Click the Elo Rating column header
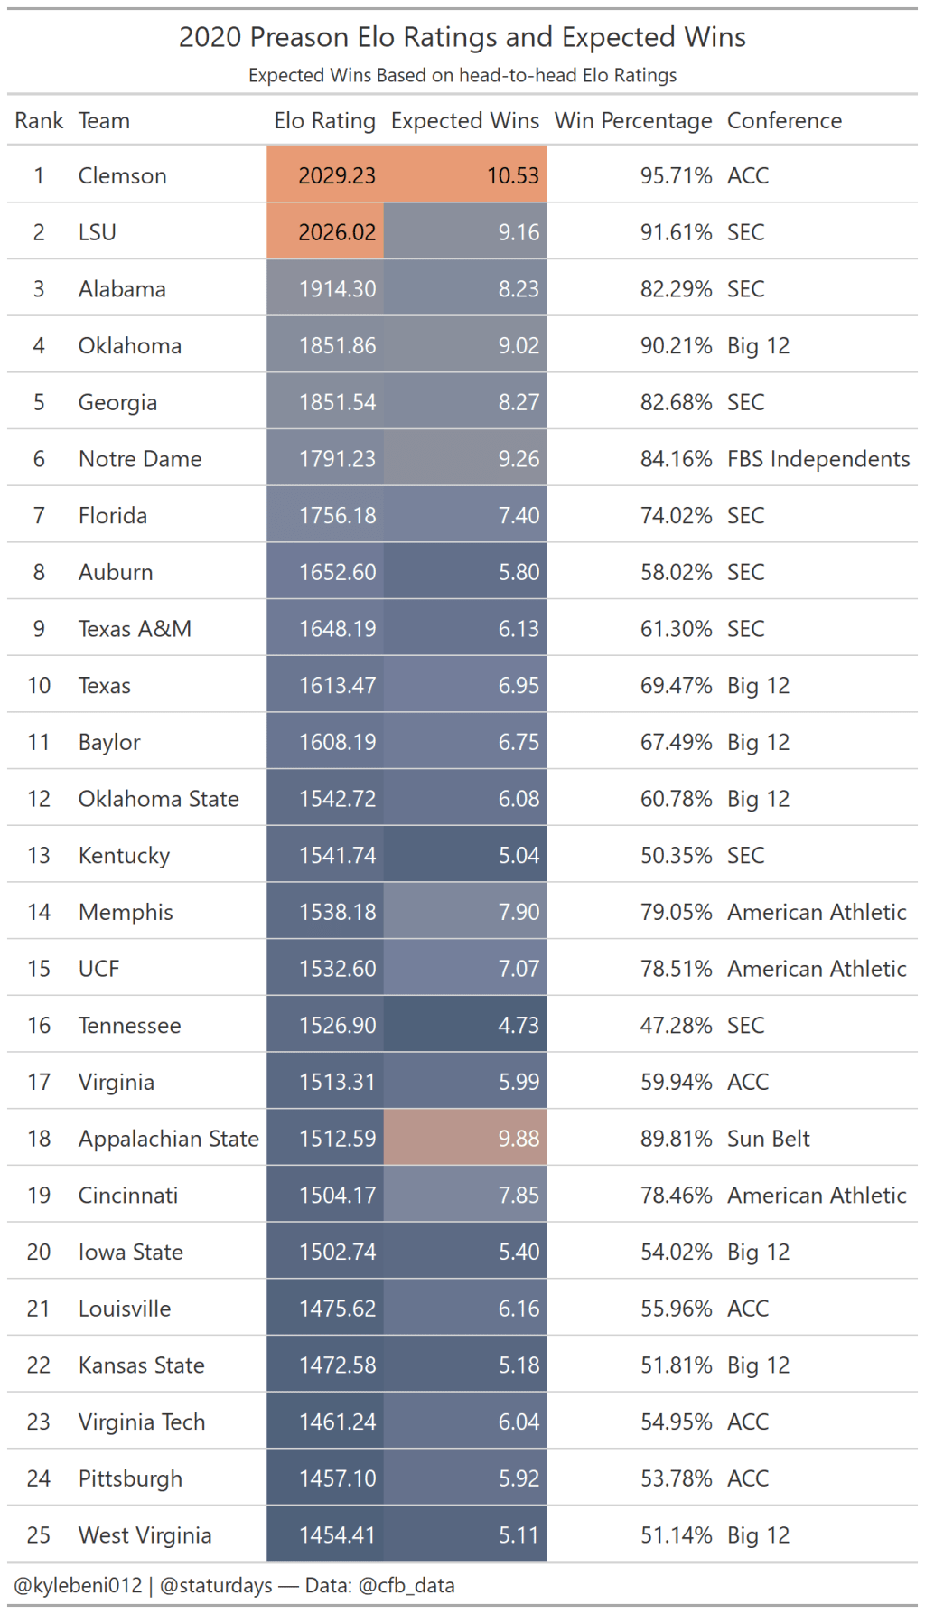The image size is (925, 1614). 324,121
